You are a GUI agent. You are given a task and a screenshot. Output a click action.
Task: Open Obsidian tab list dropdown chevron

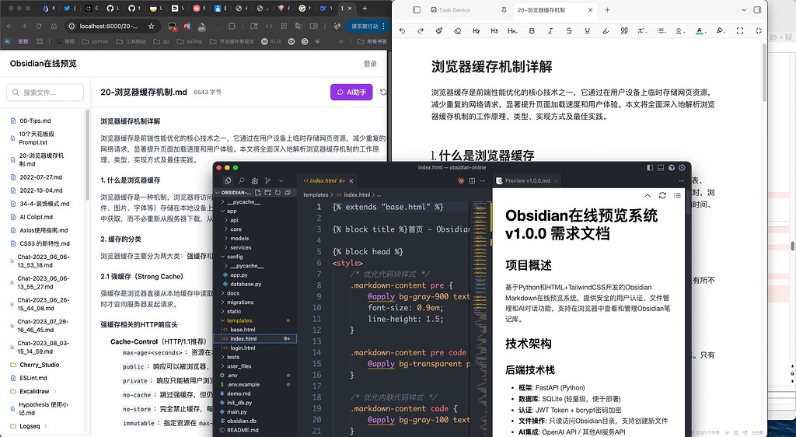click(x=744, y=9)
